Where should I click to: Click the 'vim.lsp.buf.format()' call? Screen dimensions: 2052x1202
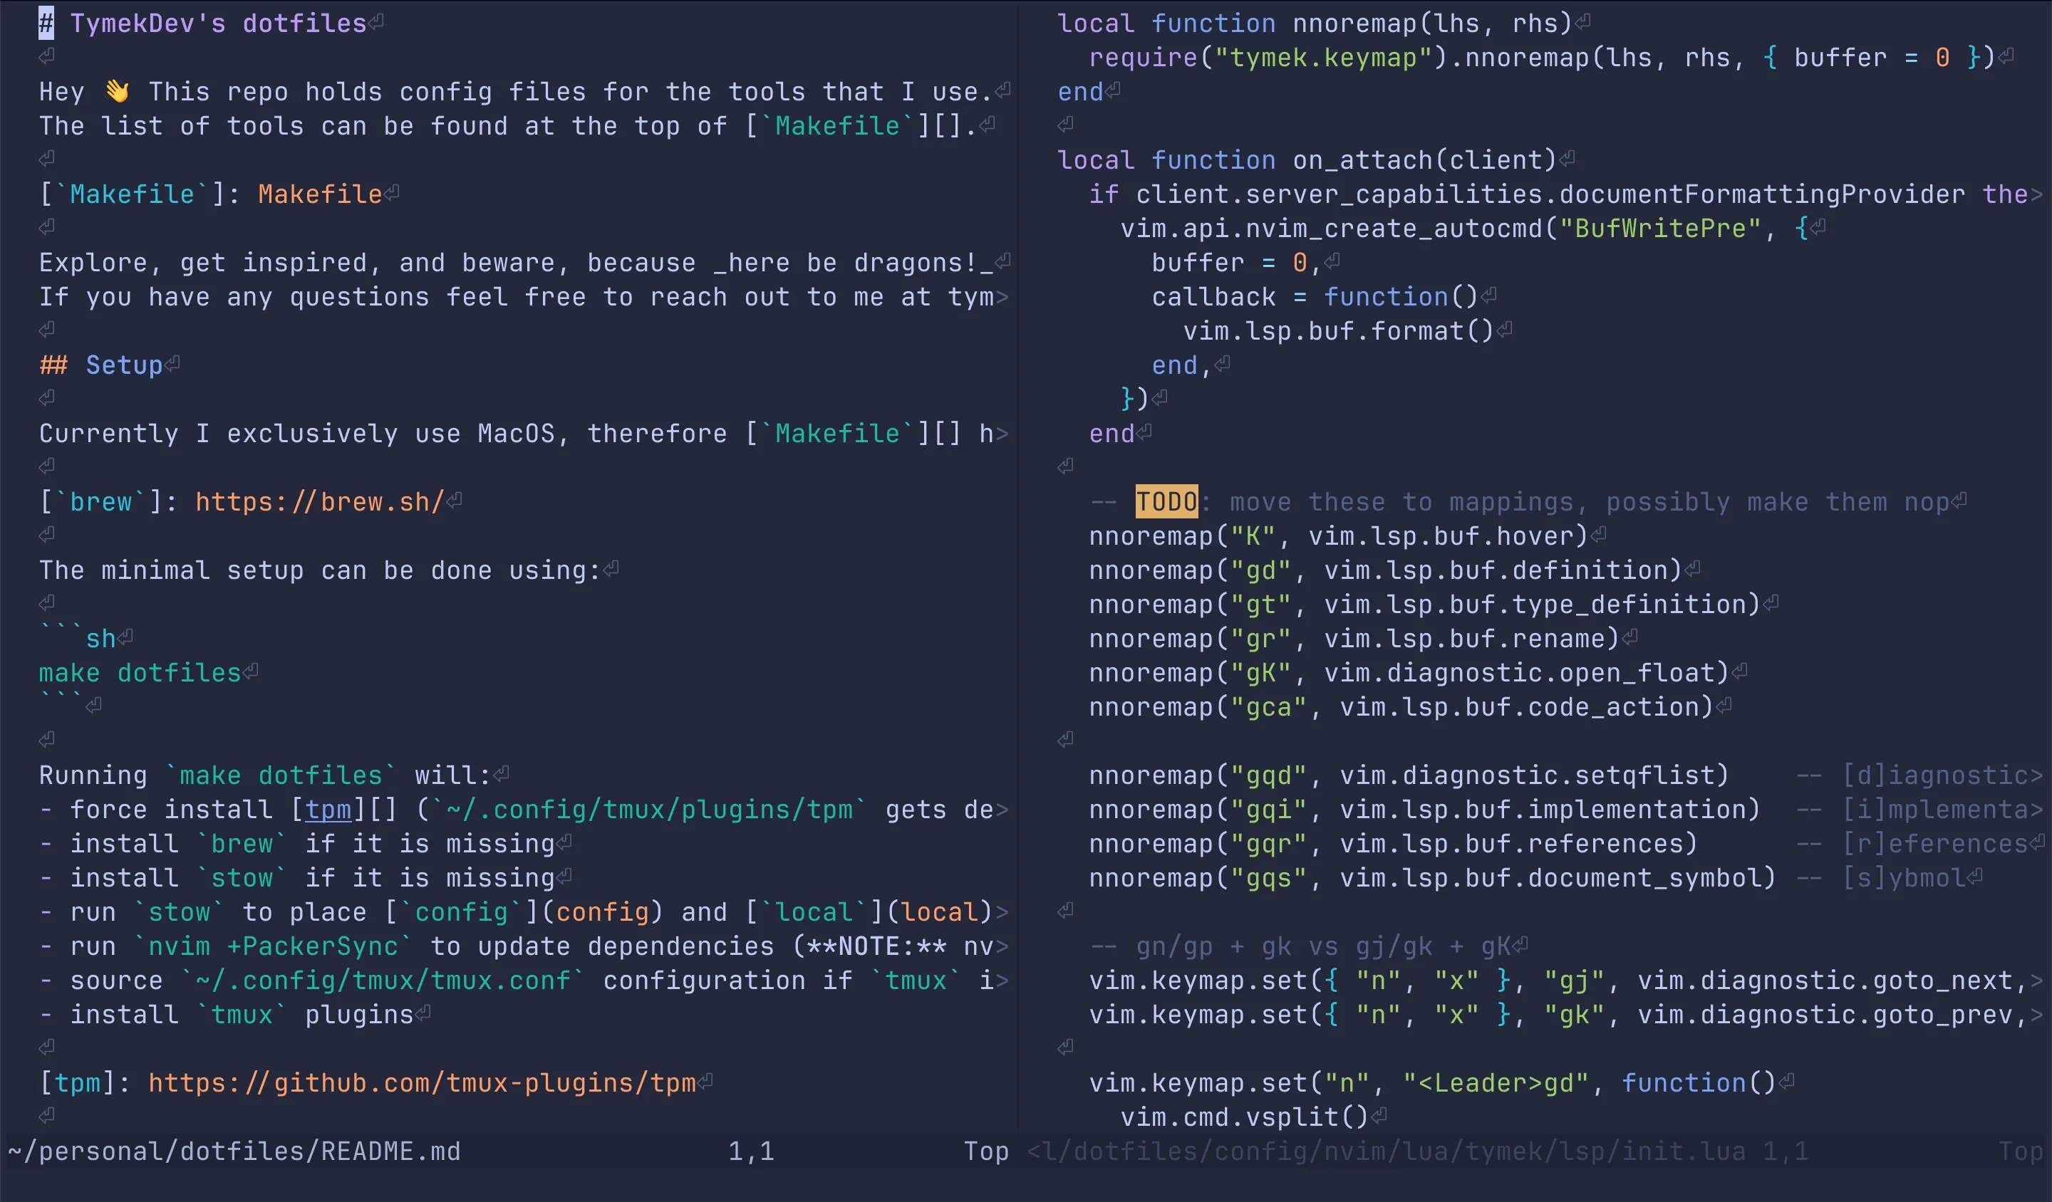coord(1339,331)
